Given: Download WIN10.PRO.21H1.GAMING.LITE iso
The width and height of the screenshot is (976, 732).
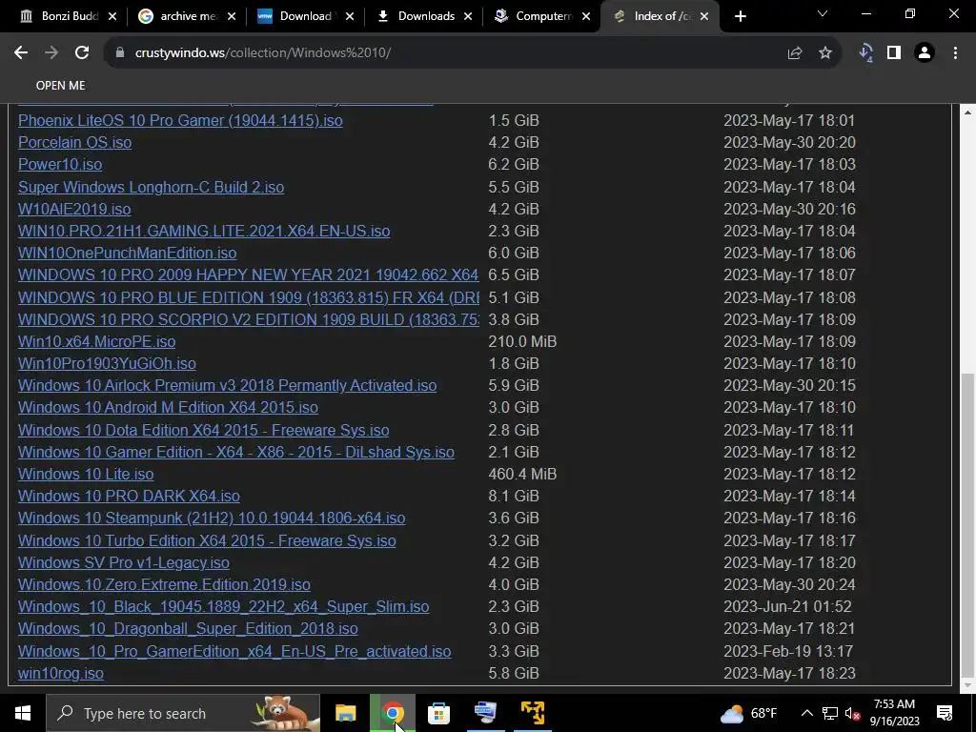Looking at the screenshot, I should click(204, 231).
